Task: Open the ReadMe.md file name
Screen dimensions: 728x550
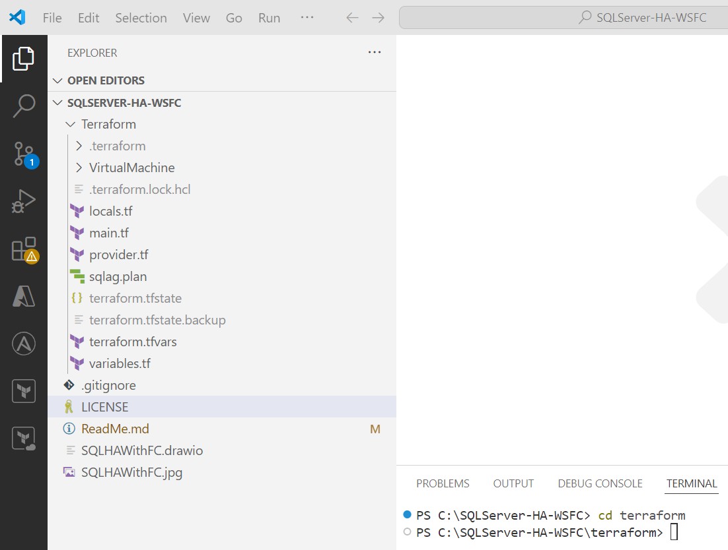Action: (x=115, y=429)
